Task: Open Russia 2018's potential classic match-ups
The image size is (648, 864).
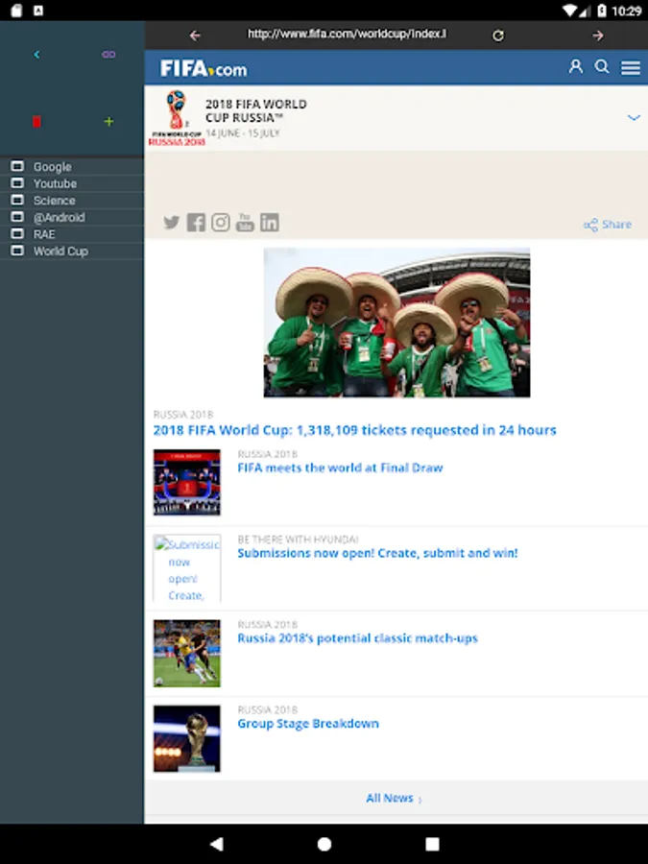Action: click(358, 638)
